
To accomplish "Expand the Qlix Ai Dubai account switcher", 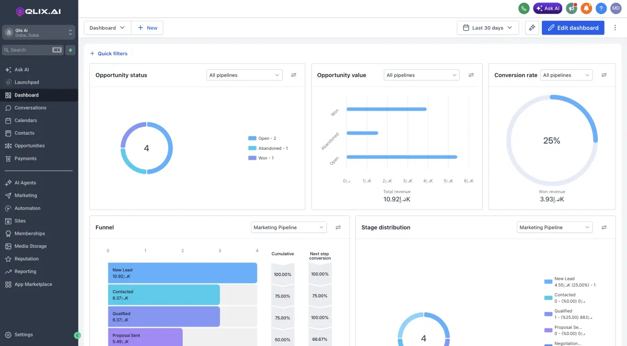I will [39, 32].
